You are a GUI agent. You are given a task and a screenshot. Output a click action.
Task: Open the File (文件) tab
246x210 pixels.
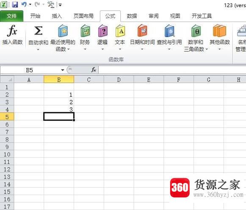click(11, 16)
